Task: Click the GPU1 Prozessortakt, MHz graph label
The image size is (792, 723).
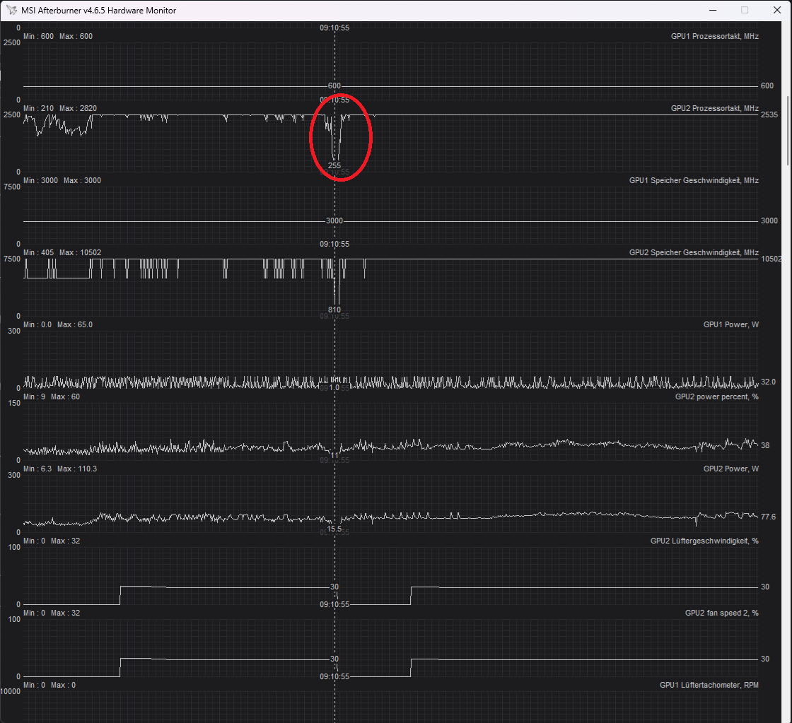Action: pyautogui.click(x=715, y=36)
